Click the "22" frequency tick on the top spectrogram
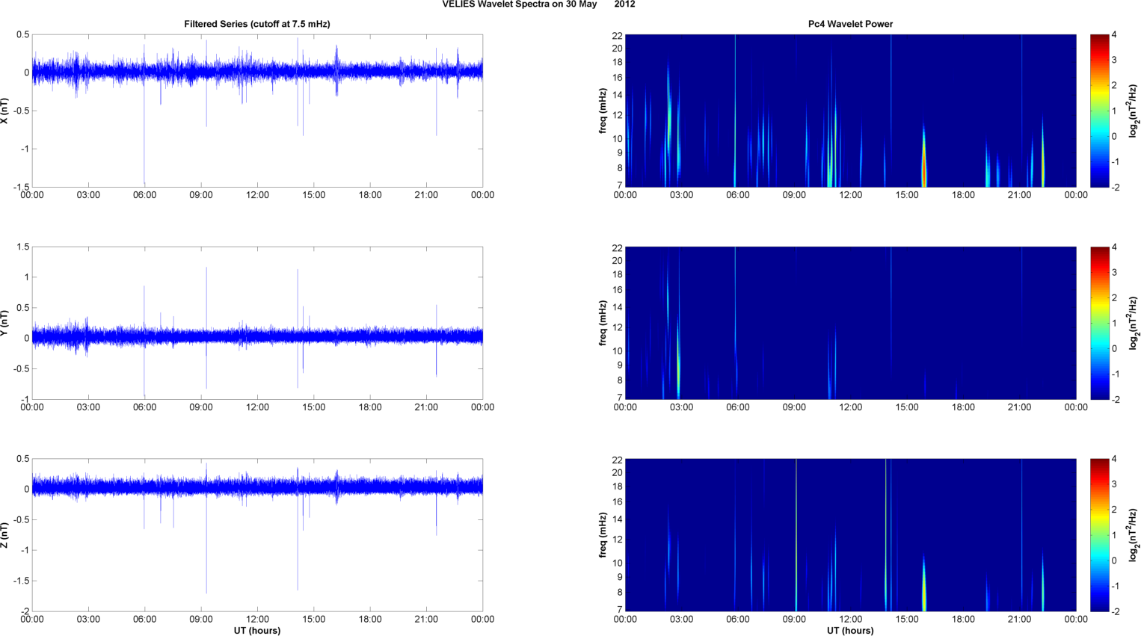Image resolution: width=1141 pixels, height=636 pixels. tap(618, 35)
